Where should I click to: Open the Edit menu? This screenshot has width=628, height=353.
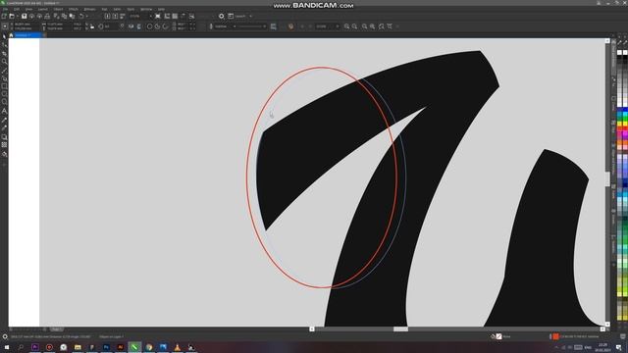pos(17,9)
